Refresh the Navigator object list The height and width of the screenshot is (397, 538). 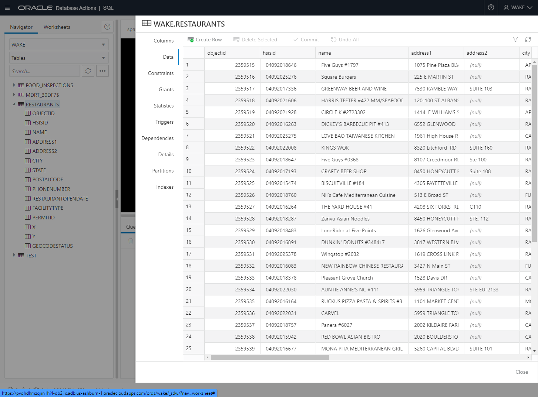[x=88, y=71]
